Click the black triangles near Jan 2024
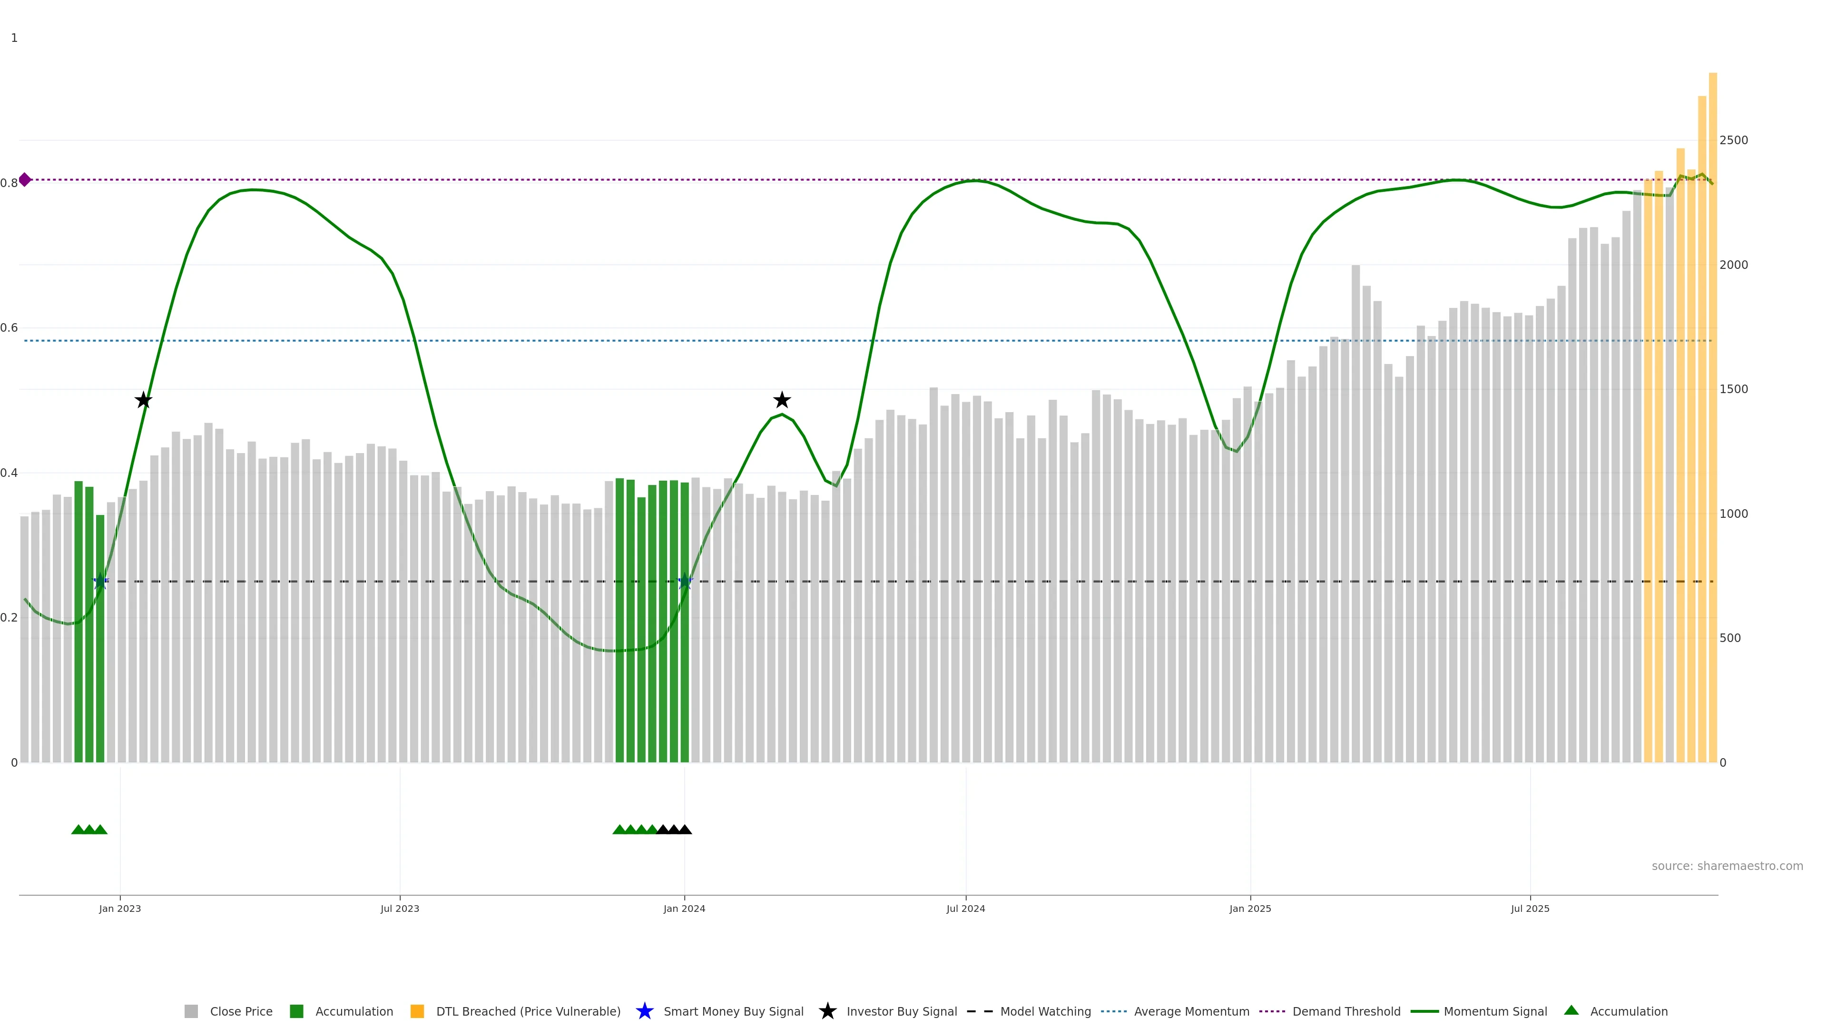Viewport: 1827px width, 1028px height. 674,830
